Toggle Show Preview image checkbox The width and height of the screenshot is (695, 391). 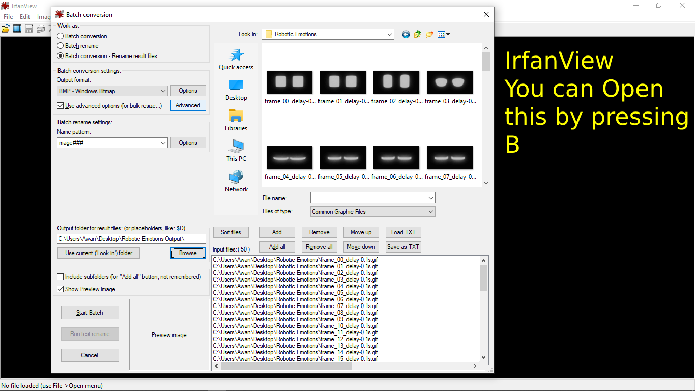[61, 289]
